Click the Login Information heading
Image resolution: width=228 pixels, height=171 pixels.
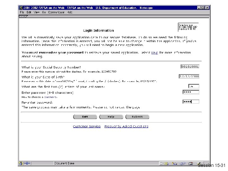click(98, 30)
